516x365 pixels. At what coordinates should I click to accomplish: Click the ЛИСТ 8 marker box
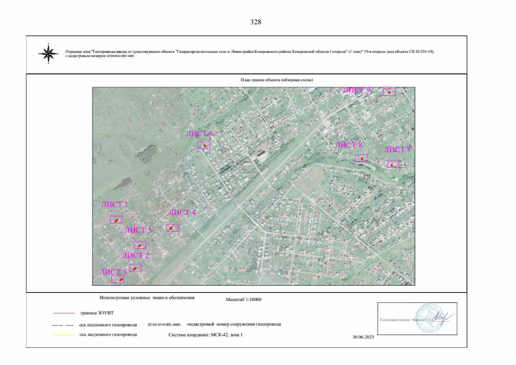point(361,158)
